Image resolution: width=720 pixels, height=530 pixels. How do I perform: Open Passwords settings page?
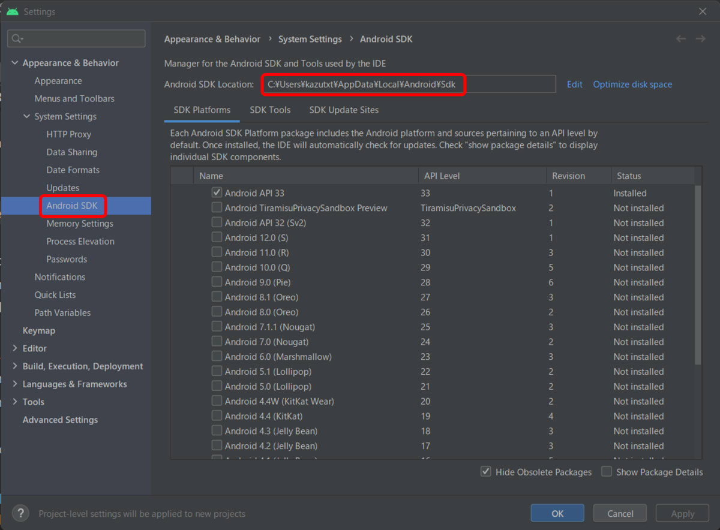(67, 259)
